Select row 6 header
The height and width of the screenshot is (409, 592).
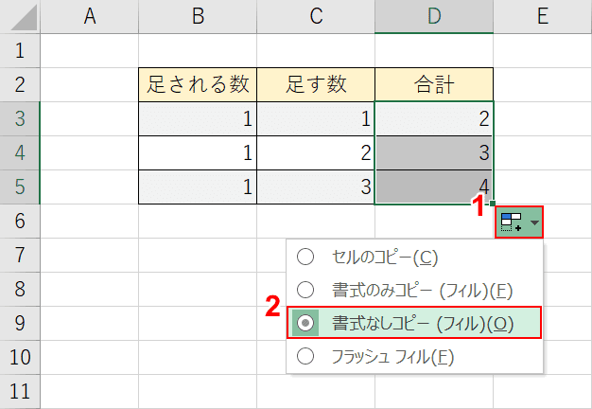tap(20, 222)
